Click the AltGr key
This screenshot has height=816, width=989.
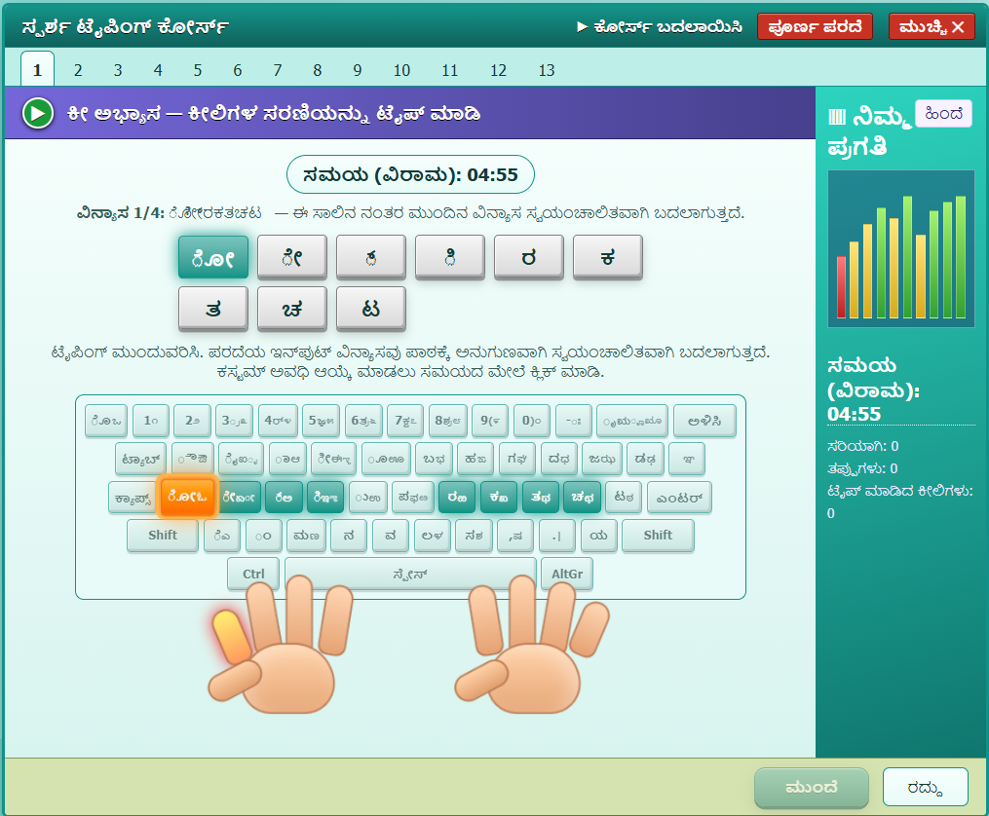(x=567, y=574)
